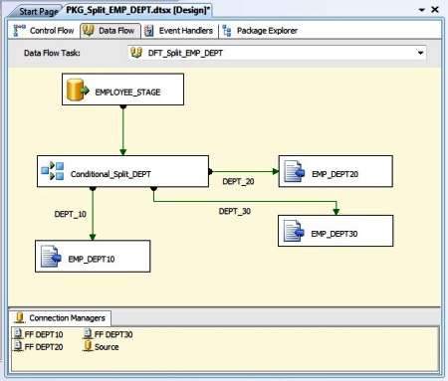
Task: Select the Conditional_Split_DEPT label
Action: (x=111, y=174)
